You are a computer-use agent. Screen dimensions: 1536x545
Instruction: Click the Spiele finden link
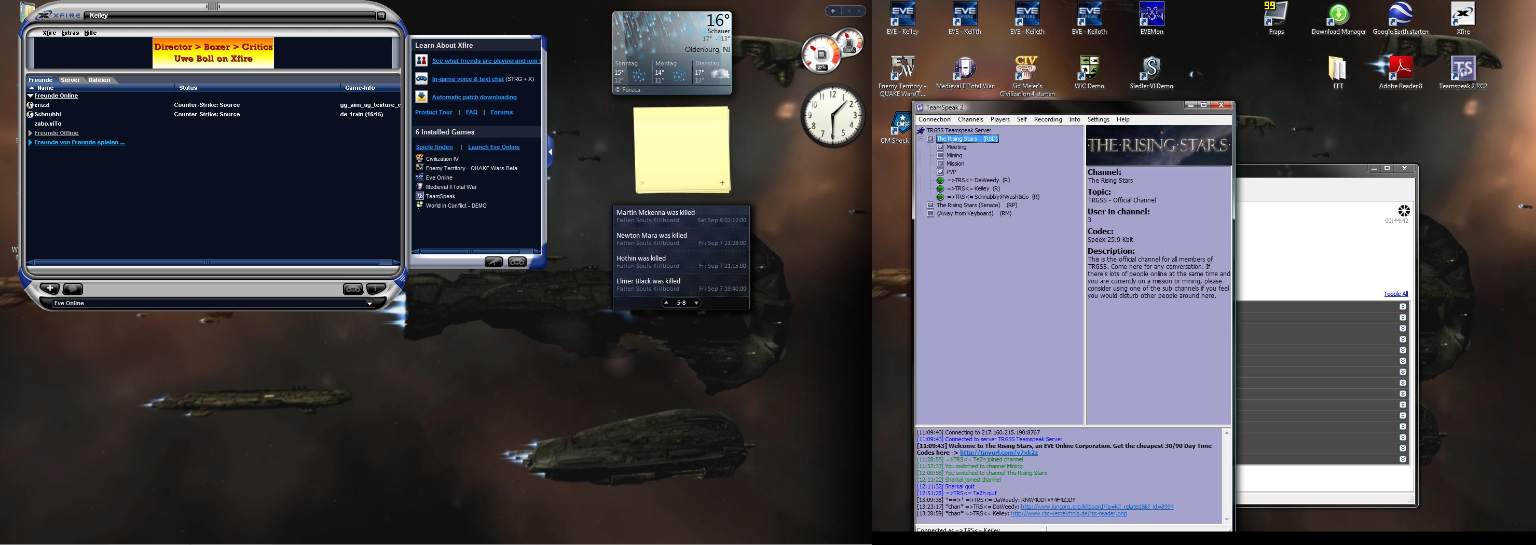[x=434, y=147]
